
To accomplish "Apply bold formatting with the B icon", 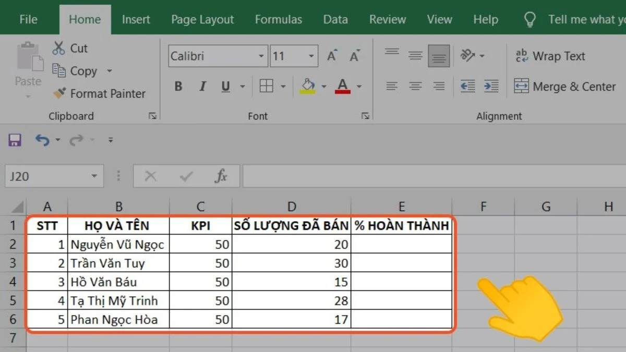I will pyautogui.click(x=178, y=87).
